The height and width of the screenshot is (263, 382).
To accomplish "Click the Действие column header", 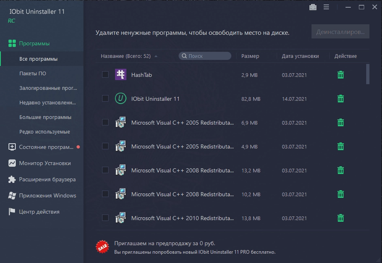I will pyautogui.click(x=346, y=56).
